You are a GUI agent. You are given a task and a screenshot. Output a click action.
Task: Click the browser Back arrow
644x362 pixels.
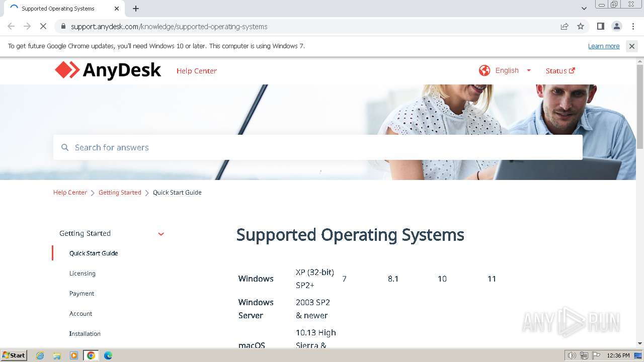pos(11,27)
